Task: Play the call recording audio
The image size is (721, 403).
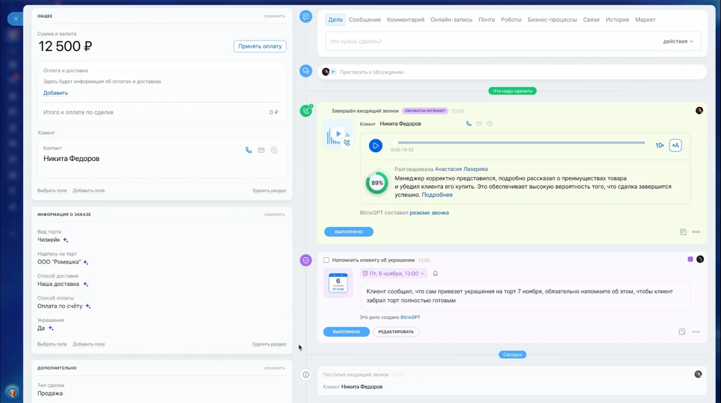Action: [x=375, y=146]
